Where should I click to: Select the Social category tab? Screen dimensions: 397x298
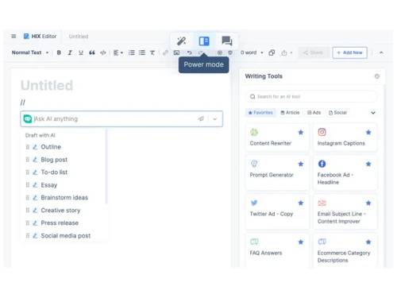pyautogui.click(x=337, y=113)
